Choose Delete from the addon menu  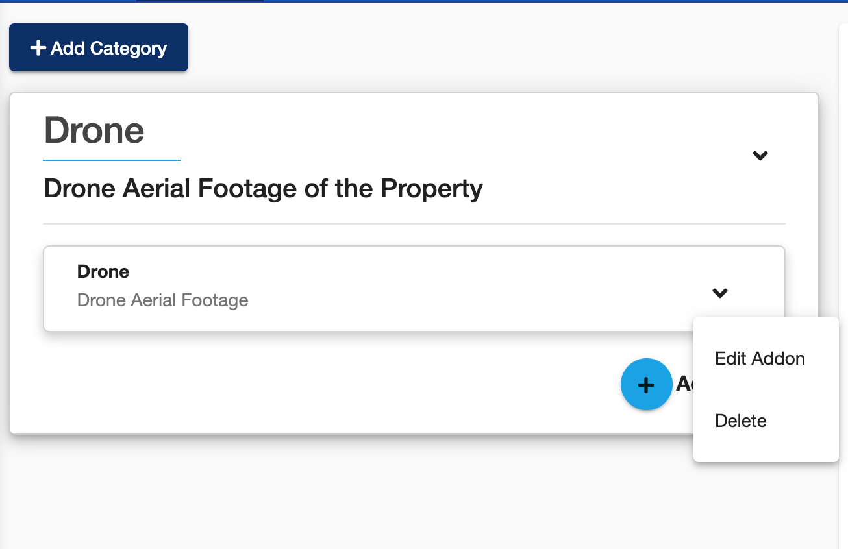(741, 421)
